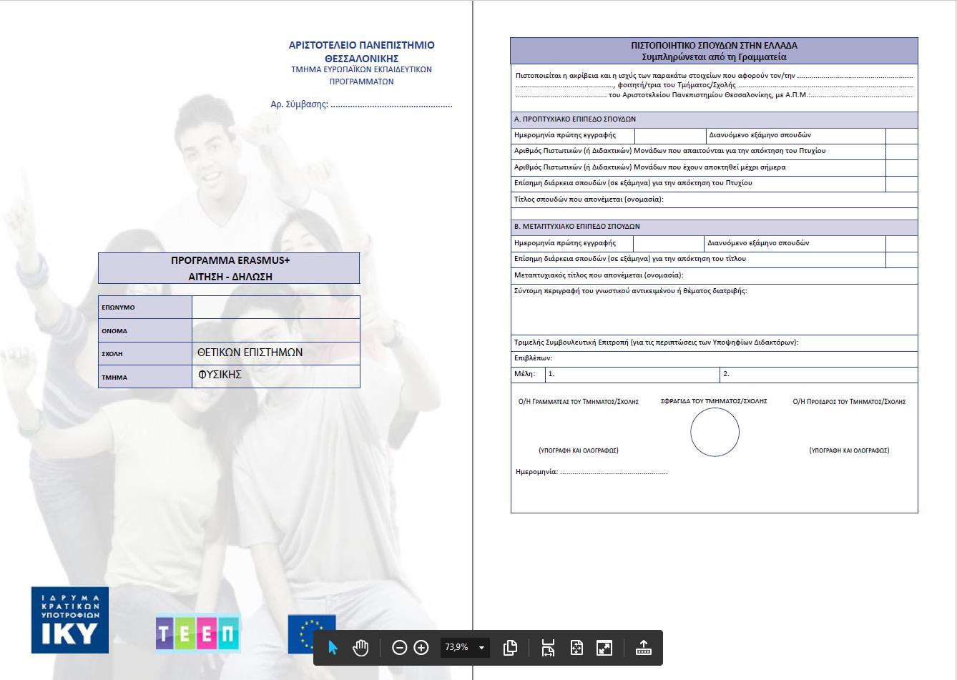Click the earned credits (έχουν αποκτηθεί) value cell
Screen dimensions: 957x680
click(x=901, y=167)
